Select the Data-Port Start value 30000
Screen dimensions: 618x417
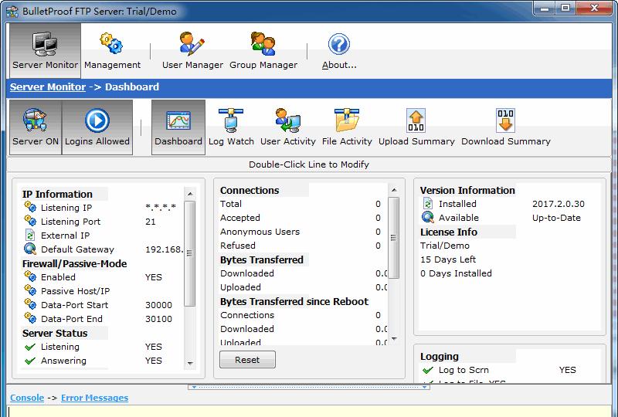point(158,305)
